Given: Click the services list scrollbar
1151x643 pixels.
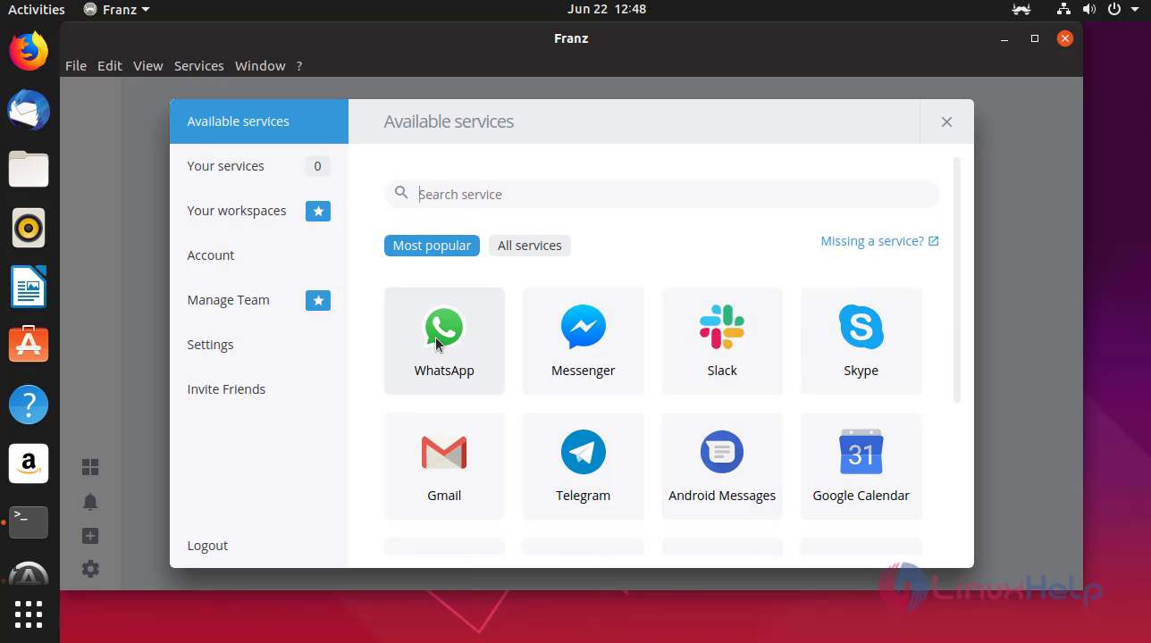Looking at the screenshot, I should pos(957,280).
